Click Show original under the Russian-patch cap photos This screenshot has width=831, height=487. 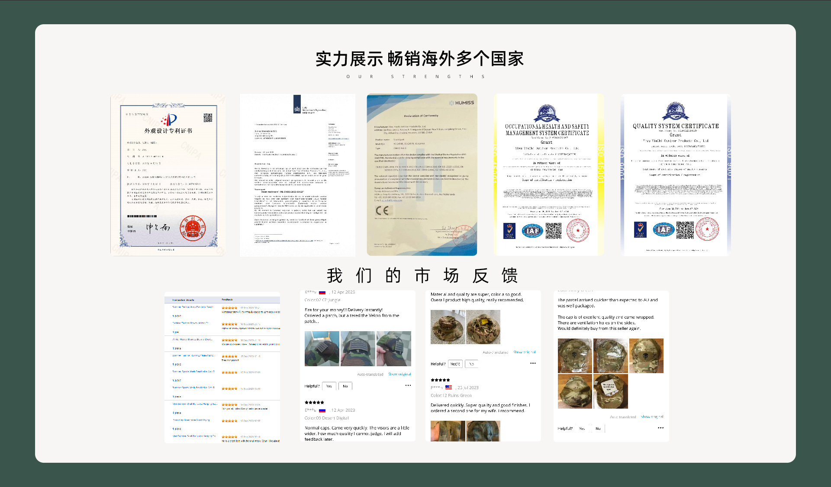point(399,374)
